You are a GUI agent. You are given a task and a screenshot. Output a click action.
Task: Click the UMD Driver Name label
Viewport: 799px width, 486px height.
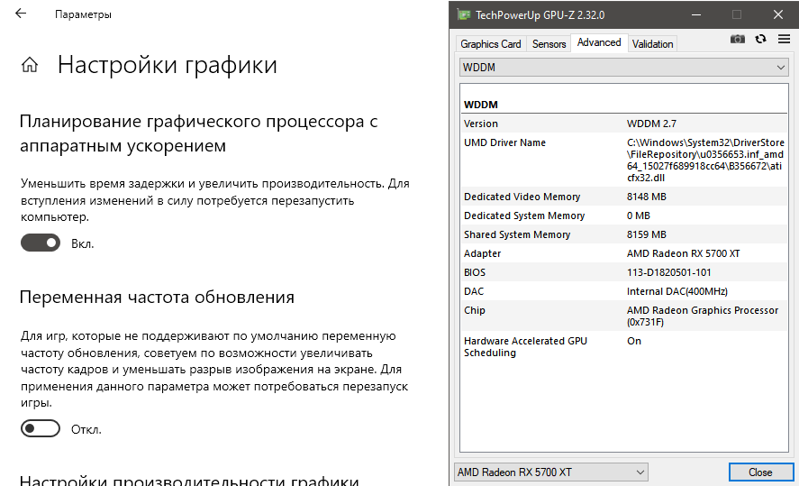[x=504, y=142]
